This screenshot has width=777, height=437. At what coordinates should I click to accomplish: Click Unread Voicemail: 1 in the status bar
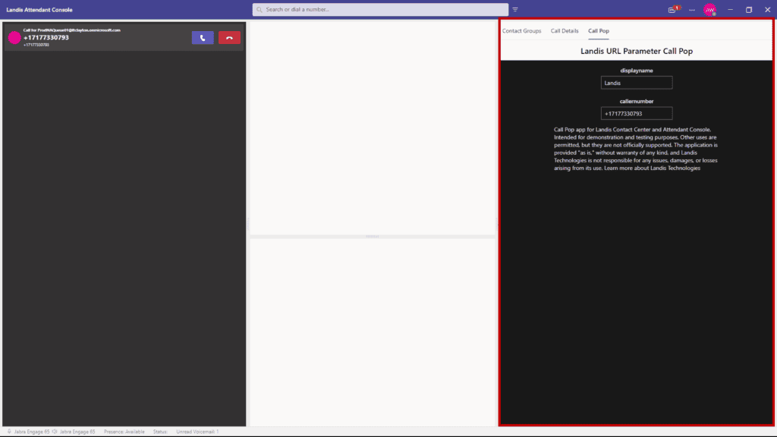197,431
